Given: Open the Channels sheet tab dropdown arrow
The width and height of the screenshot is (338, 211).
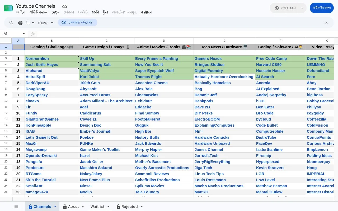Looking at the screenshot, I should (x=55, y=207).
